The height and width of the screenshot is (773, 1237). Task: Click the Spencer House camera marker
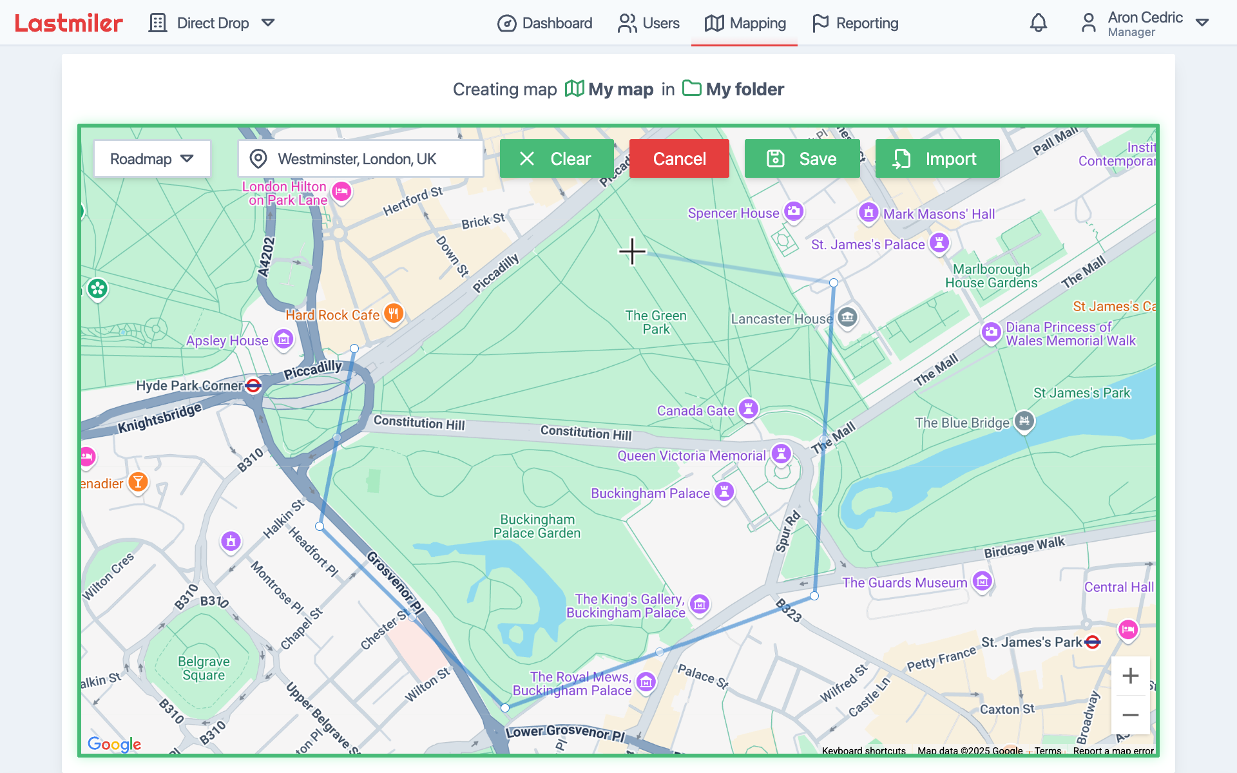point(794,211)
